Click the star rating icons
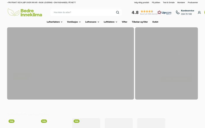Screen dimensions: 205x128 (x=147, y=11)
